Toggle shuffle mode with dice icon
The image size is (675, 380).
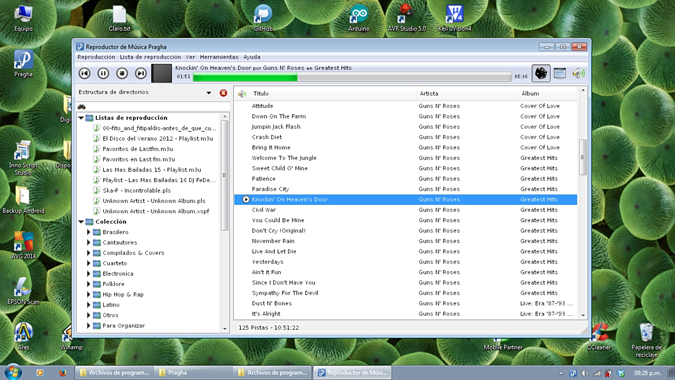click(x=541, y=73)
